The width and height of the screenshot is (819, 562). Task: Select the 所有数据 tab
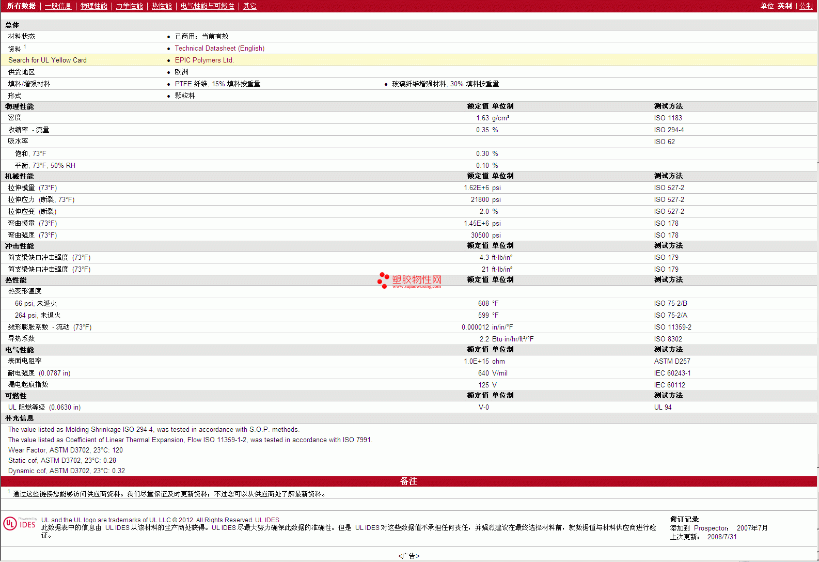(21, 6)
